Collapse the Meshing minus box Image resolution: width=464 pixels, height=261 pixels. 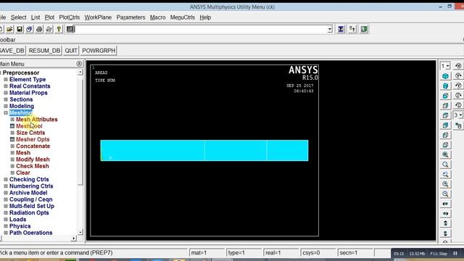point(6,113)
